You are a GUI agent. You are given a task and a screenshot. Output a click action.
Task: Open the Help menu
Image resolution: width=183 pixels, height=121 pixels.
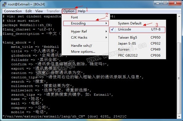(82, 11)
